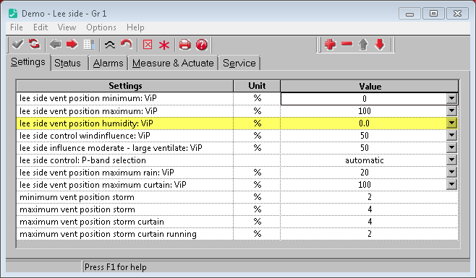The image size is (476, 278).
Task: Select 'maximum vent position storm curtain' row label
Action: point(92,222)
